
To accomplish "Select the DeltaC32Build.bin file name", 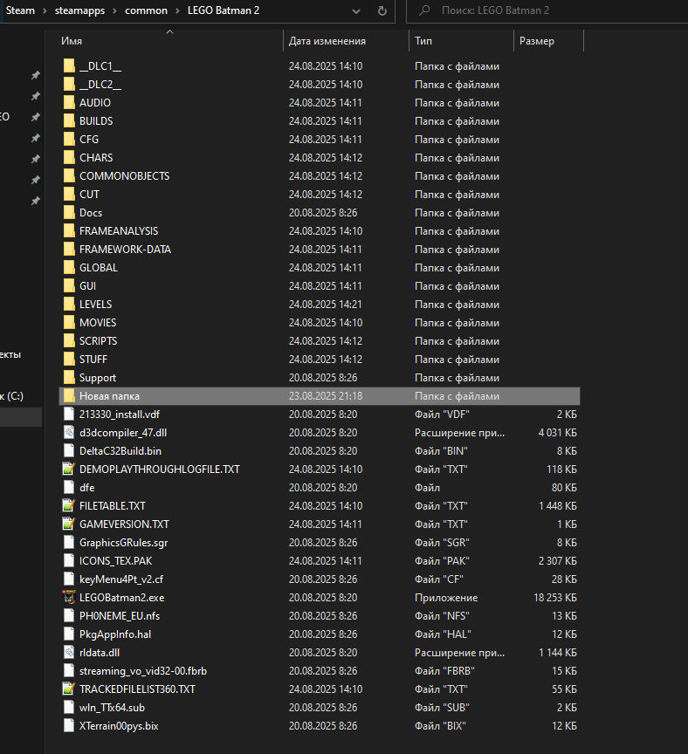I will pos(120,451).
